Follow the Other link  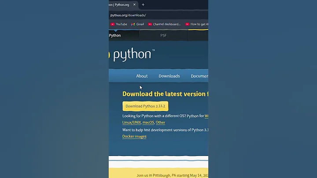(160, 122)
